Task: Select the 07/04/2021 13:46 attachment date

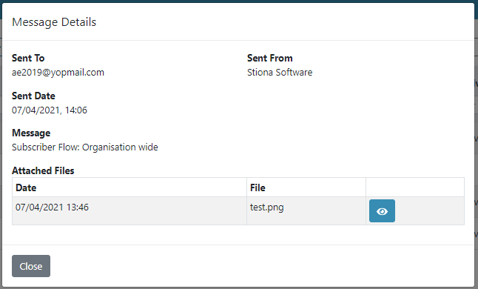Action: [x=52, y=207]
